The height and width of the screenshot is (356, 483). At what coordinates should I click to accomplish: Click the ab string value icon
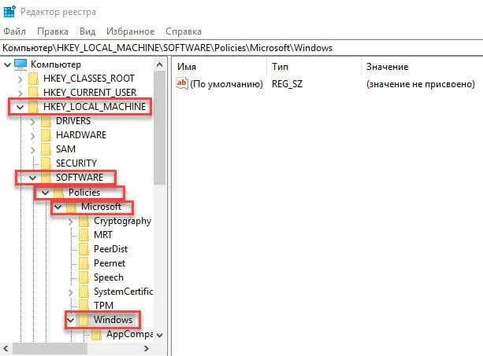[182, 83]
